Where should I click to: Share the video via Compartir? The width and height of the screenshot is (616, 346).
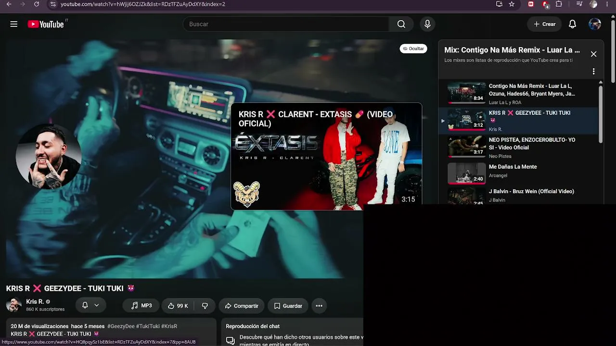pyautogui.click(x=242, y=306)
